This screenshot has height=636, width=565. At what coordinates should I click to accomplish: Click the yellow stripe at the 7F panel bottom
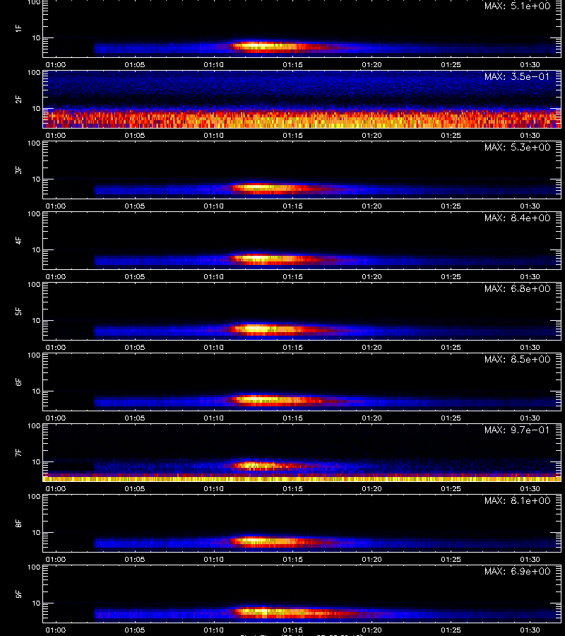[x=302, y=479]
